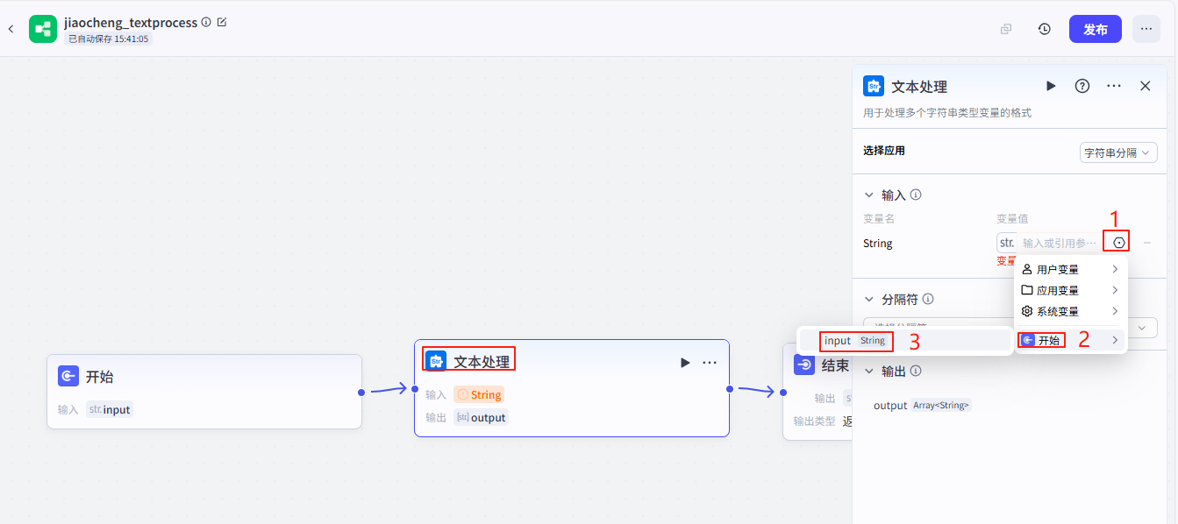Edit the workflow name with pencil icon
Screen dimensions: 1178x524
point(222,22)
